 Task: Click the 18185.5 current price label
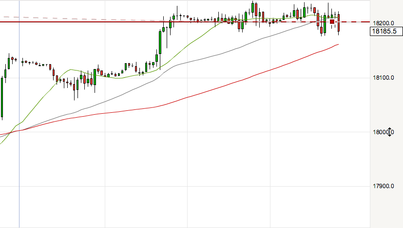386,31
